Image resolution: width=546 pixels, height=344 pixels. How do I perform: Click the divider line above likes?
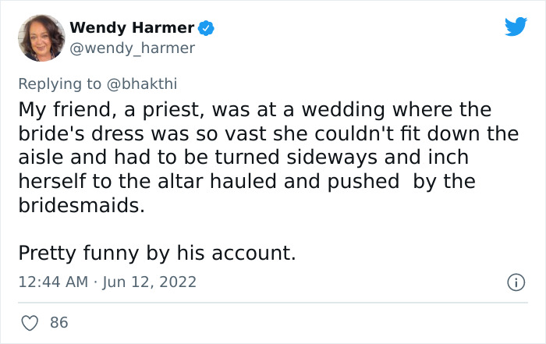tap(273, 303)
